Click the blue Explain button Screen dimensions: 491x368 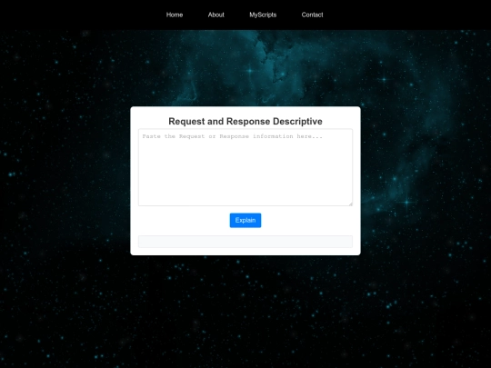pyautogui.click(x=245, y=220)
